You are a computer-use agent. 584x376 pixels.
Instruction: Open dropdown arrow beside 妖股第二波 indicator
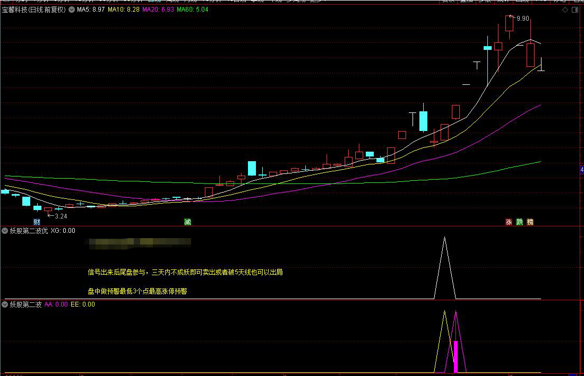click(x=5, y=304)
